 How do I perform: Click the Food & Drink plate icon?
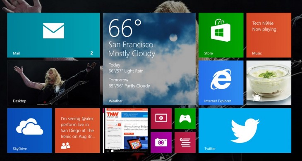click(257, 98)
